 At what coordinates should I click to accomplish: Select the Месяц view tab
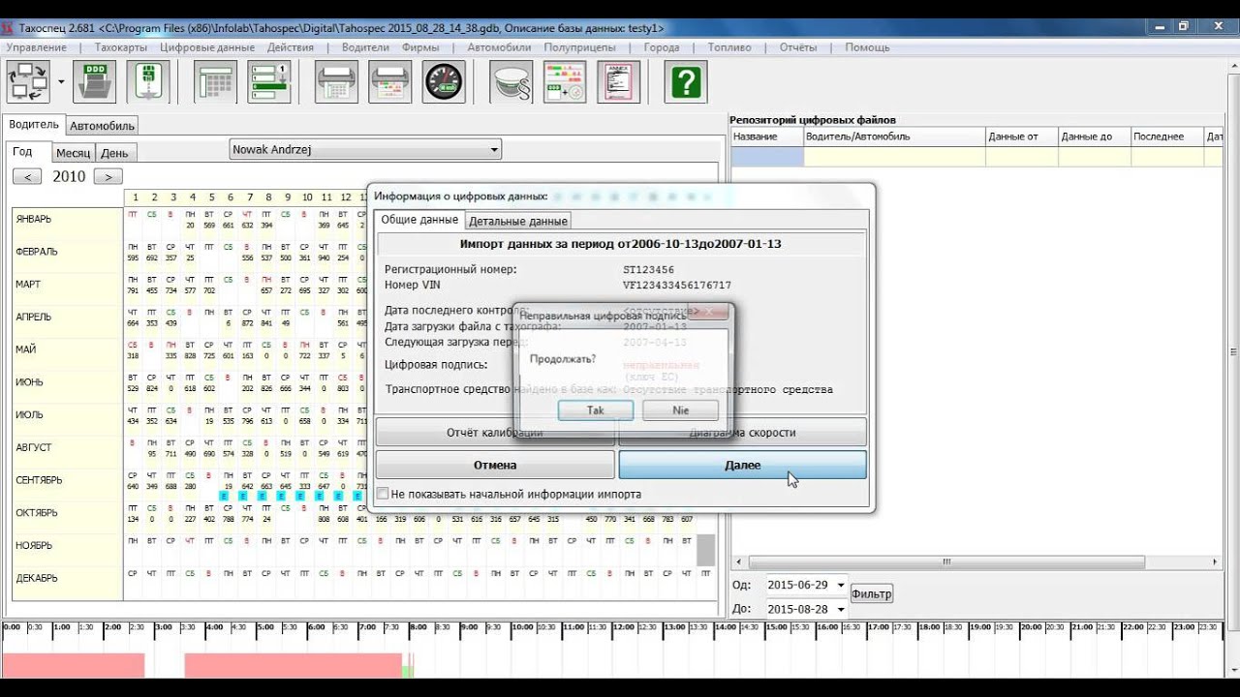pyautogui.click(x=73, y=153)
